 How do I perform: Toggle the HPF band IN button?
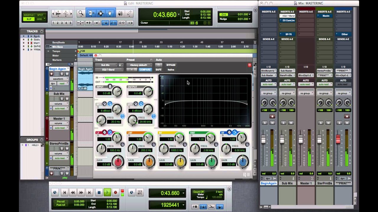click(122, 116)
